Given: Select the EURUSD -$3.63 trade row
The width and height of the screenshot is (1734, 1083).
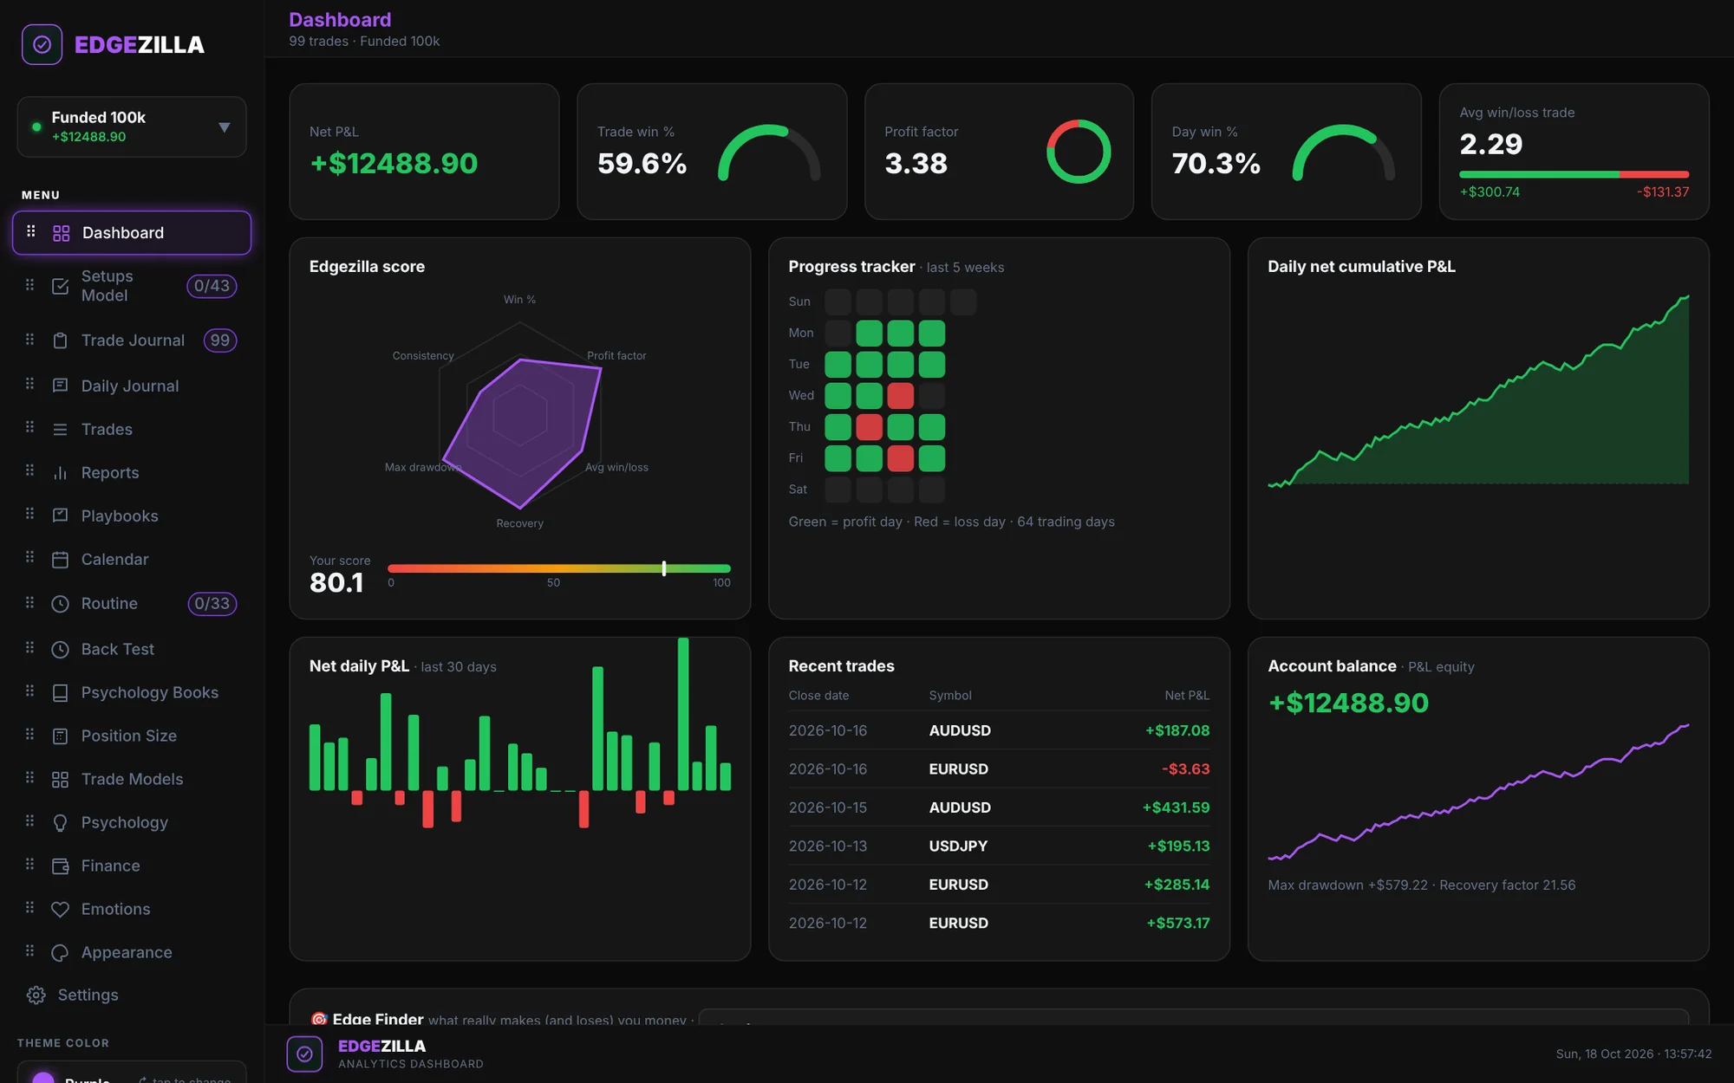Looking at the screenshot, I should (999, 769).
